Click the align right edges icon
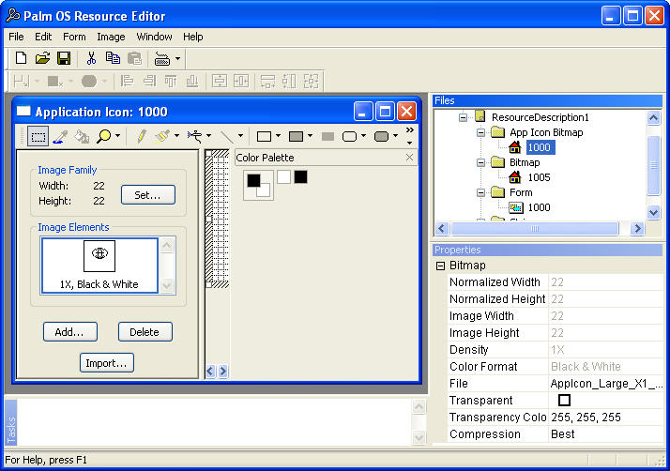 [149, 82]
